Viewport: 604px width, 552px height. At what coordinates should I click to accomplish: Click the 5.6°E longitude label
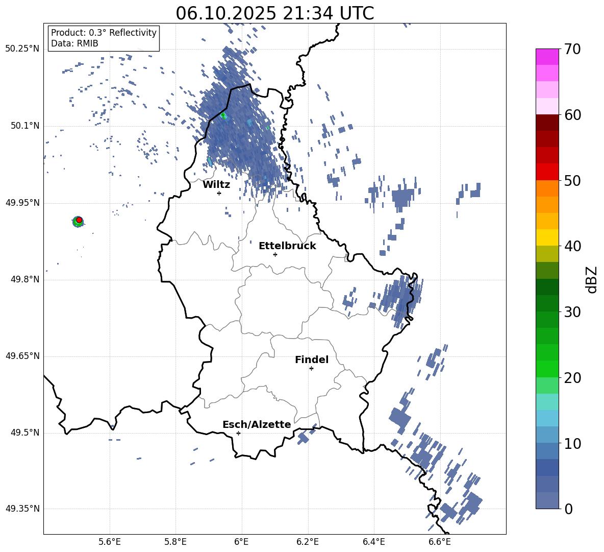pyautogui.click(x=110, y=542)
